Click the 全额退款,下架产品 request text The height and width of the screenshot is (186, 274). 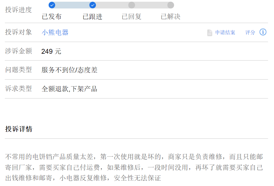point(70,89)
